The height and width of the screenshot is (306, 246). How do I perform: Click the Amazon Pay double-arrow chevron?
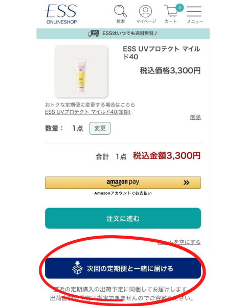coord(186,183)
